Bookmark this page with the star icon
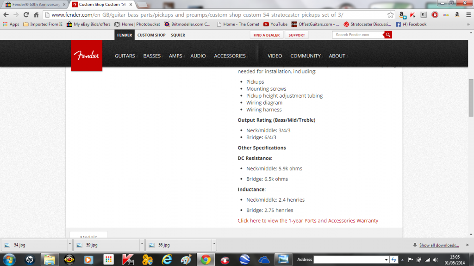The width and height of the screenshot is (474, 266). (391, 15)
